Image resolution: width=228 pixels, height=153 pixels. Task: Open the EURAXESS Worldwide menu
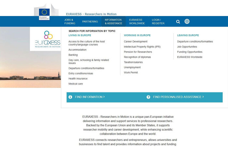[x=137, y=22]
